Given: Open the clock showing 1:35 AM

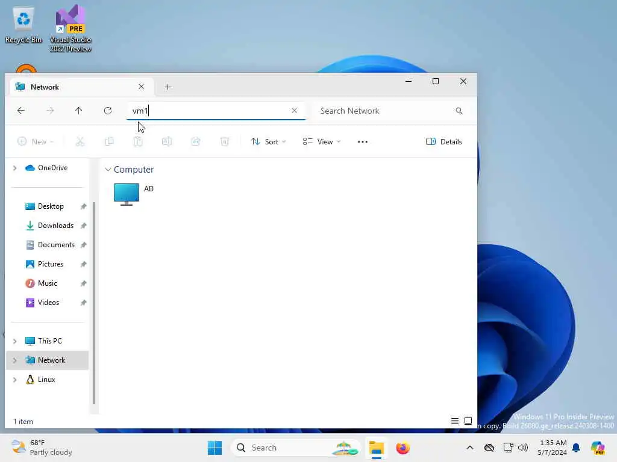Looking at the screenshot, I should click(553, 448).
